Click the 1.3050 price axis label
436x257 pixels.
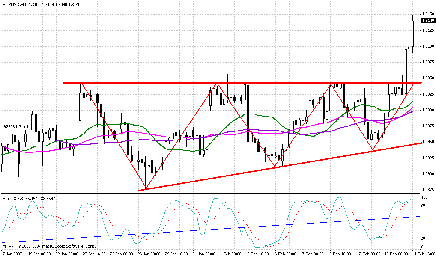pyautogui.click(x=428, y=78)
